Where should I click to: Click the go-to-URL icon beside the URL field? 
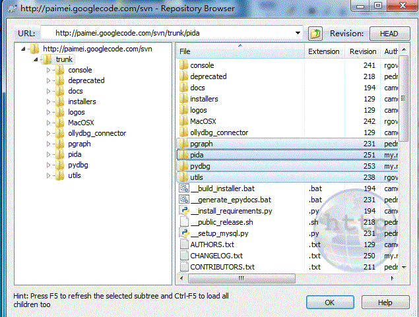click(x=315, y=33)
